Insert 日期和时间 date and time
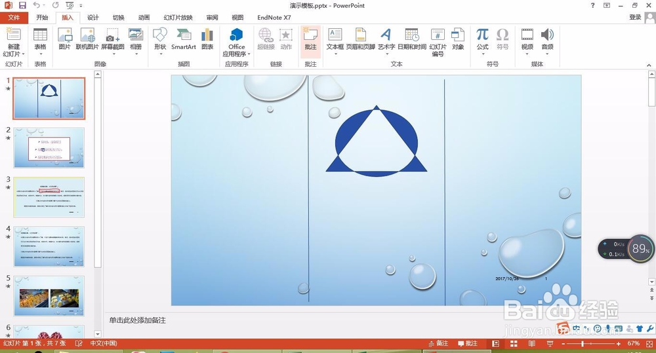The image size is (656, 353). [412, 35]
